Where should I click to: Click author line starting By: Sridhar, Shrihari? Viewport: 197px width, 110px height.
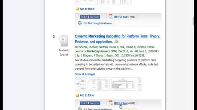115,47
